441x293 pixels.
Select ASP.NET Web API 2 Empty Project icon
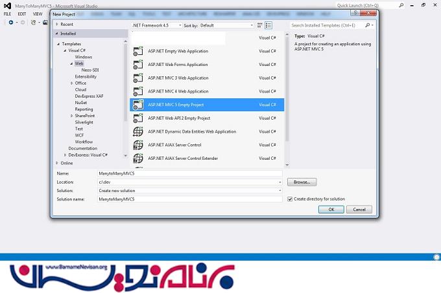click(x=137, y=118)
